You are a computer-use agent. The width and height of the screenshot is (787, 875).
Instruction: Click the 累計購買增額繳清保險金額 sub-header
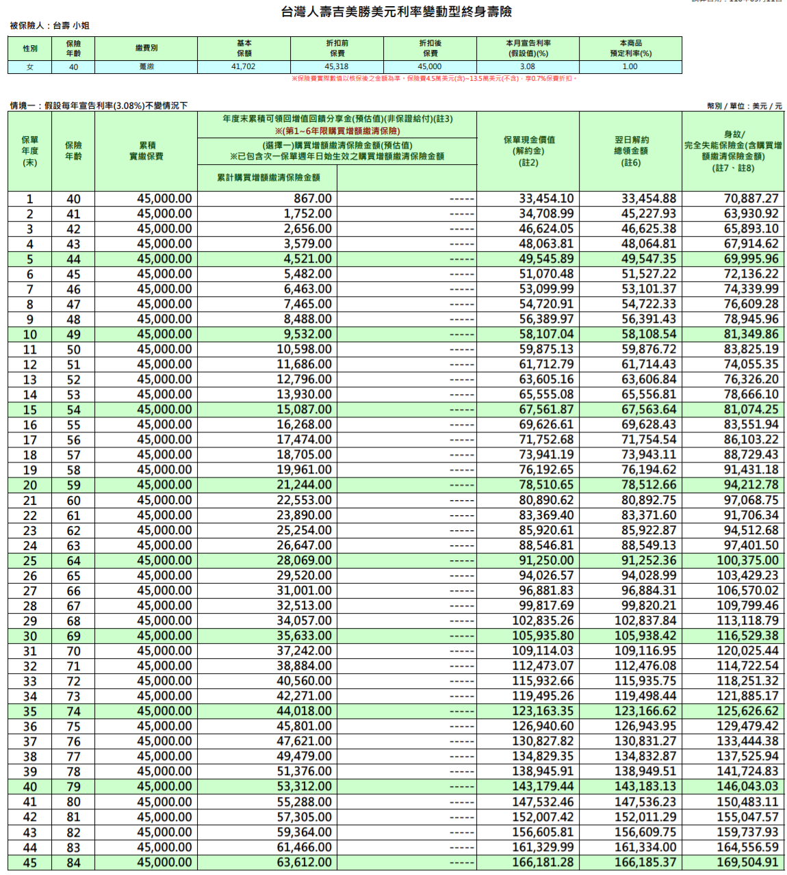pyautogui.click(x=268, y=178)
